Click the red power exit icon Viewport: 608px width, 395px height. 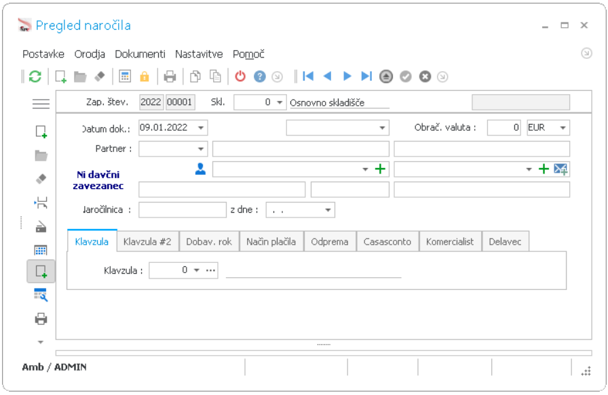point(240,77)
